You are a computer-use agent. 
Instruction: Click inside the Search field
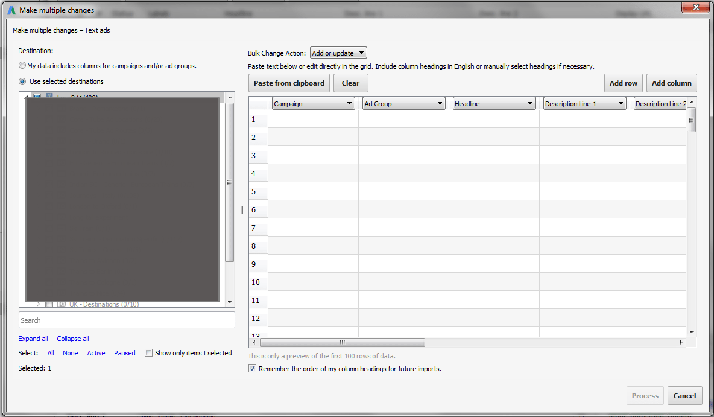point(127,320)
